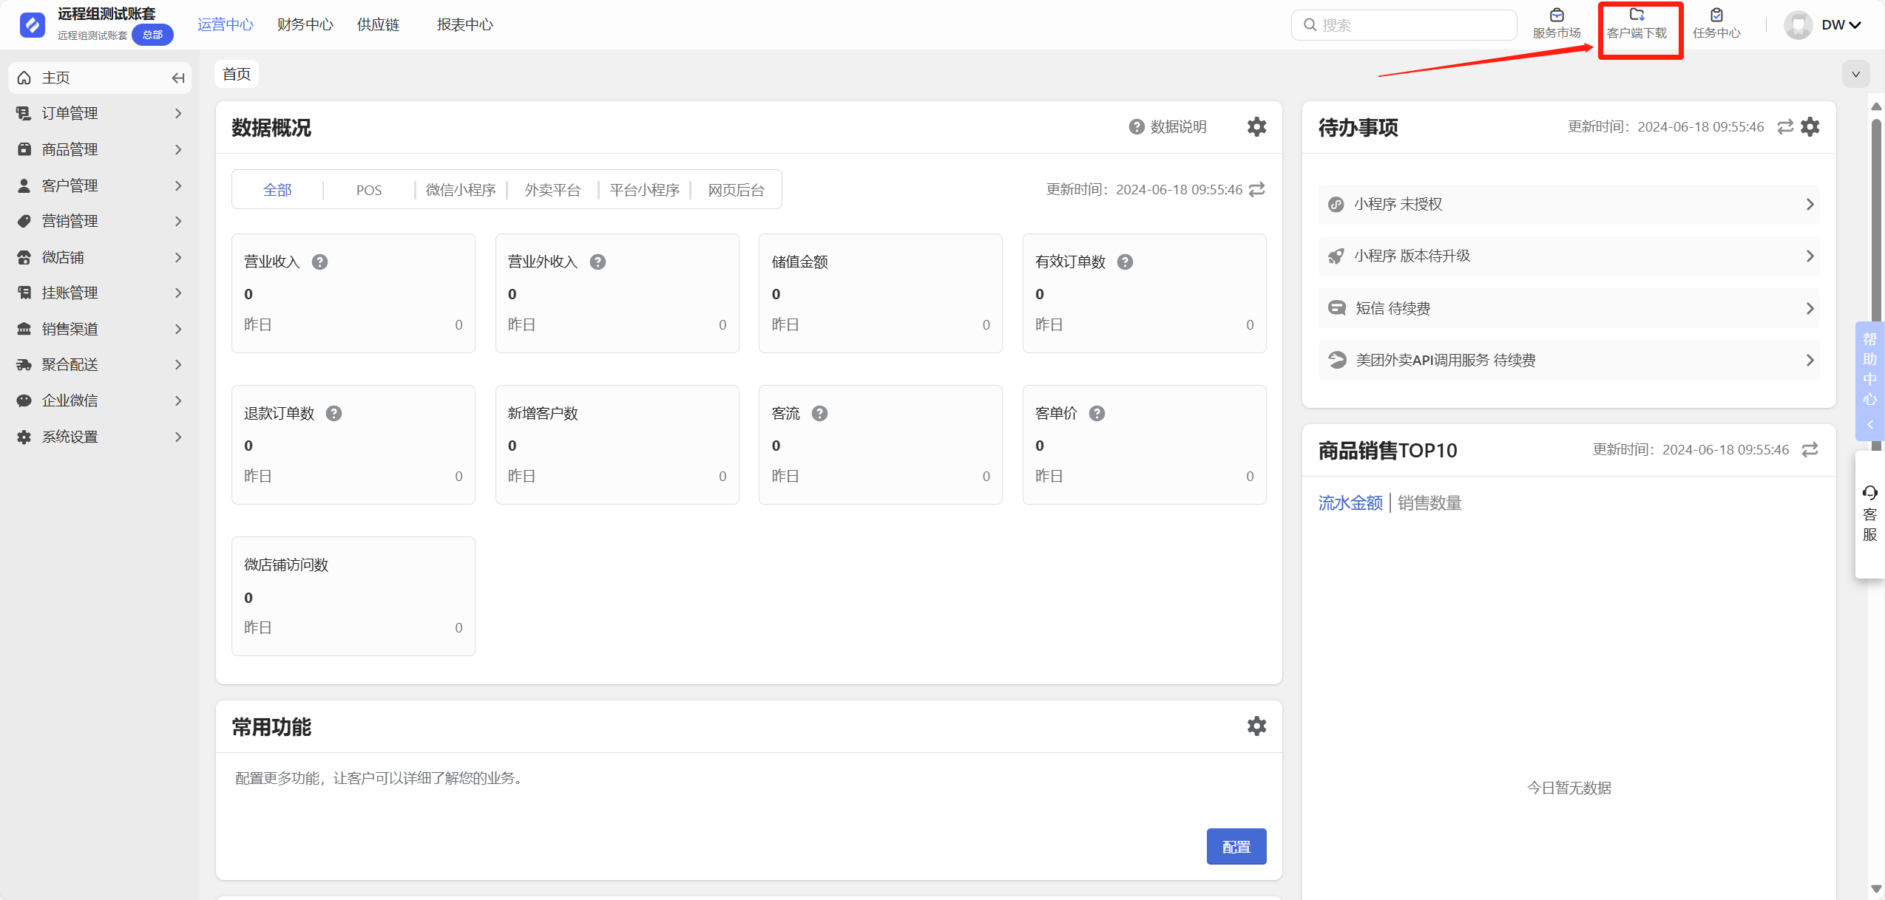Image resolution: width=1885 pixels, height=900 pixels.
Task: Refresh the 待办事项 panel data
Action: pos(1785,126)
